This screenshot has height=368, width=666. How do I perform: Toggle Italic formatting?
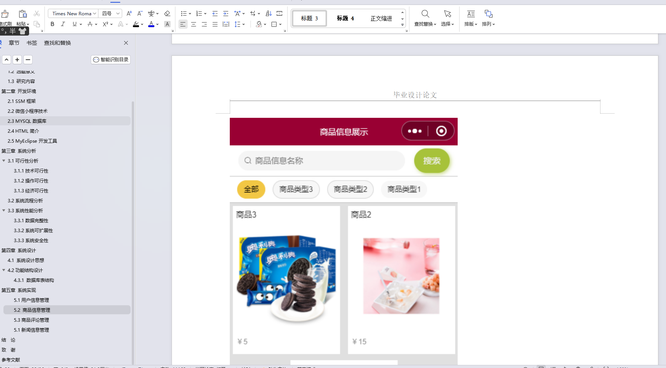point(63,24)
